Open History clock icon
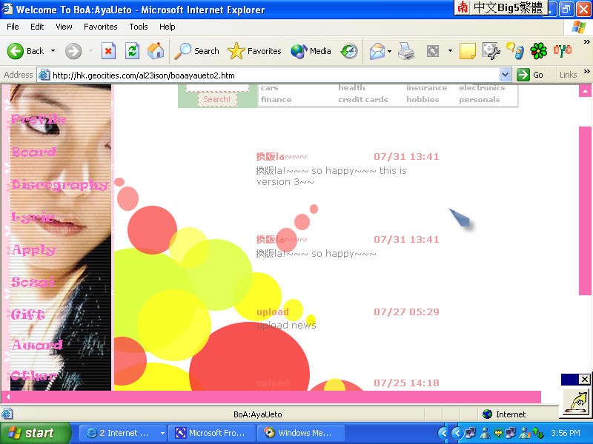 point(349,51)
